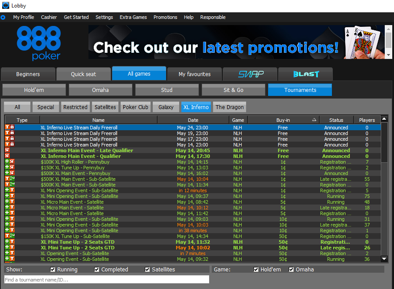The width and height of the screenshot is (394, 289).
Task: Open the Cashier menu
Action: [x=49, y=17]
